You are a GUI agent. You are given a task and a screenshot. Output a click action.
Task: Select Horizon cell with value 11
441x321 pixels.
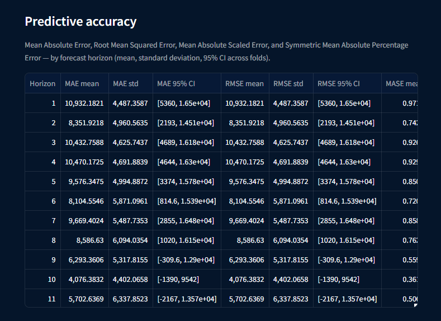point(42,298)
